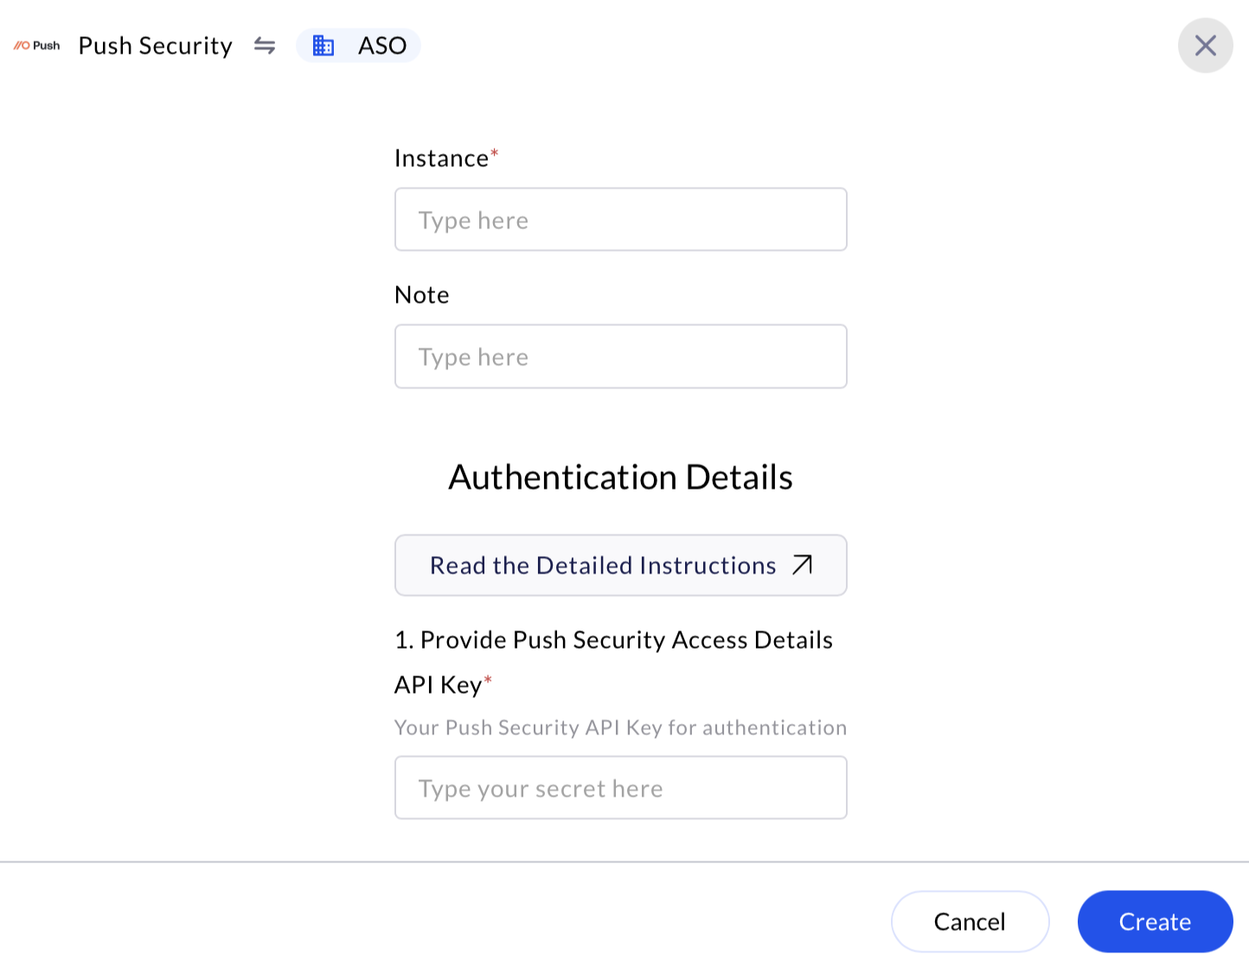Screen dimensions: 1249x967
Task: Click the Push wordmark next to the logo
Action: point(48,47)
